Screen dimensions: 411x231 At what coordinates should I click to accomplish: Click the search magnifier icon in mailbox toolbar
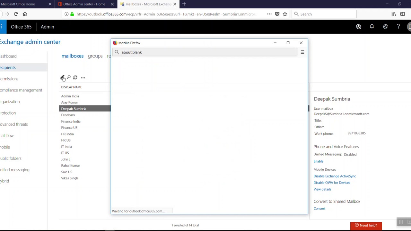(69, 77)
